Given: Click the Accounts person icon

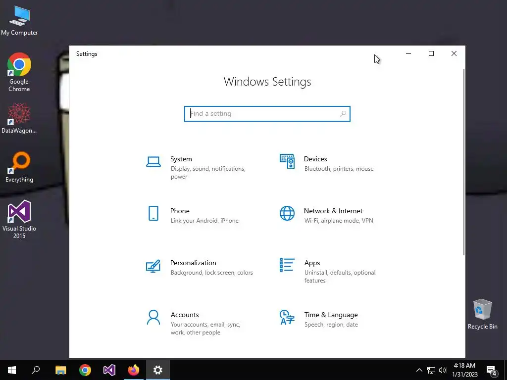Looking at the screenshot, I should pos(153,317).
